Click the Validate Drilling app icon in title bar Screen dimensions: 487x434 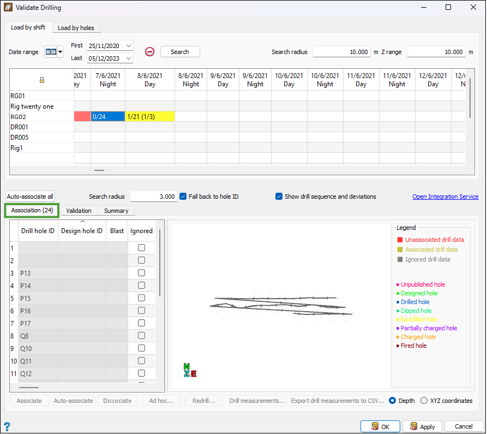(8, 8)
